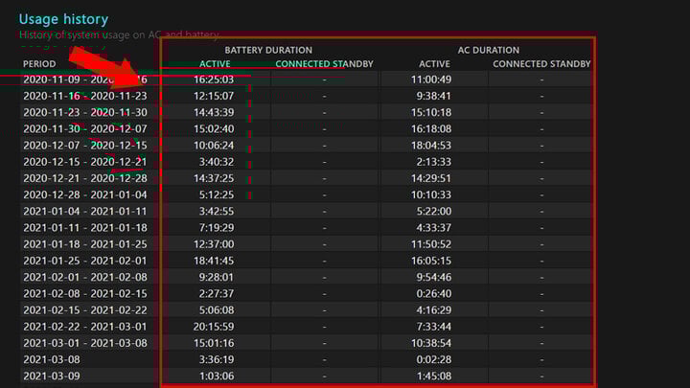Click period 2020-12-15 - 2020-12-21

click(85, 162)
